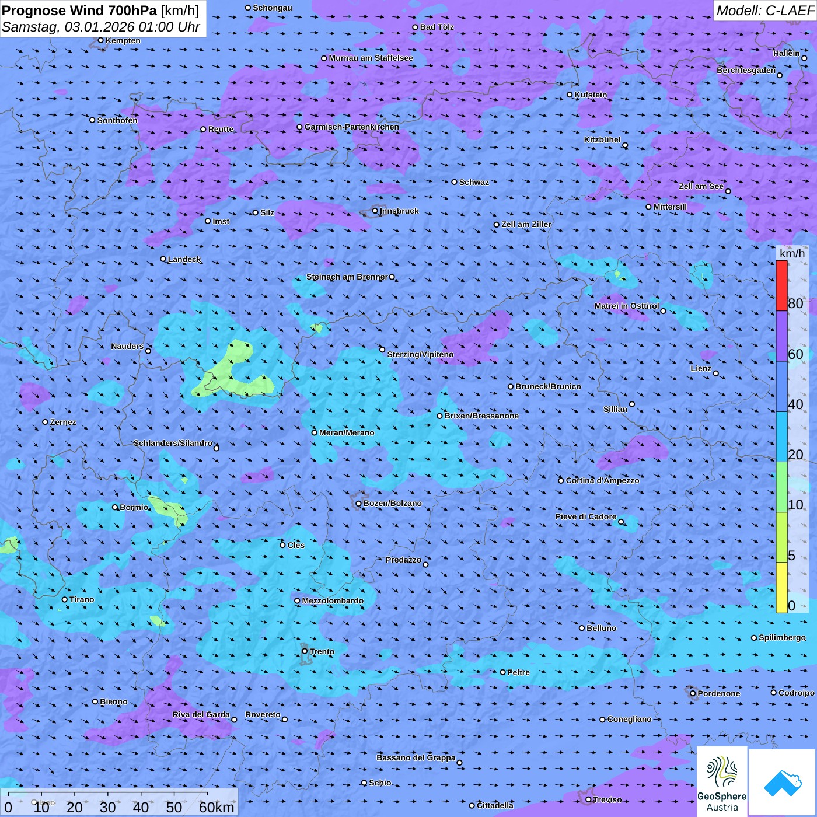Viewport: 817px width, 817px height.
Task: Click the Spilimbergo label
Action: click(x=782, y=637)
